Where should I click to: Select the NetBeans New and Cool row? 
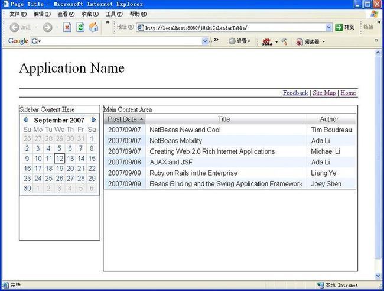pos(230,130)
